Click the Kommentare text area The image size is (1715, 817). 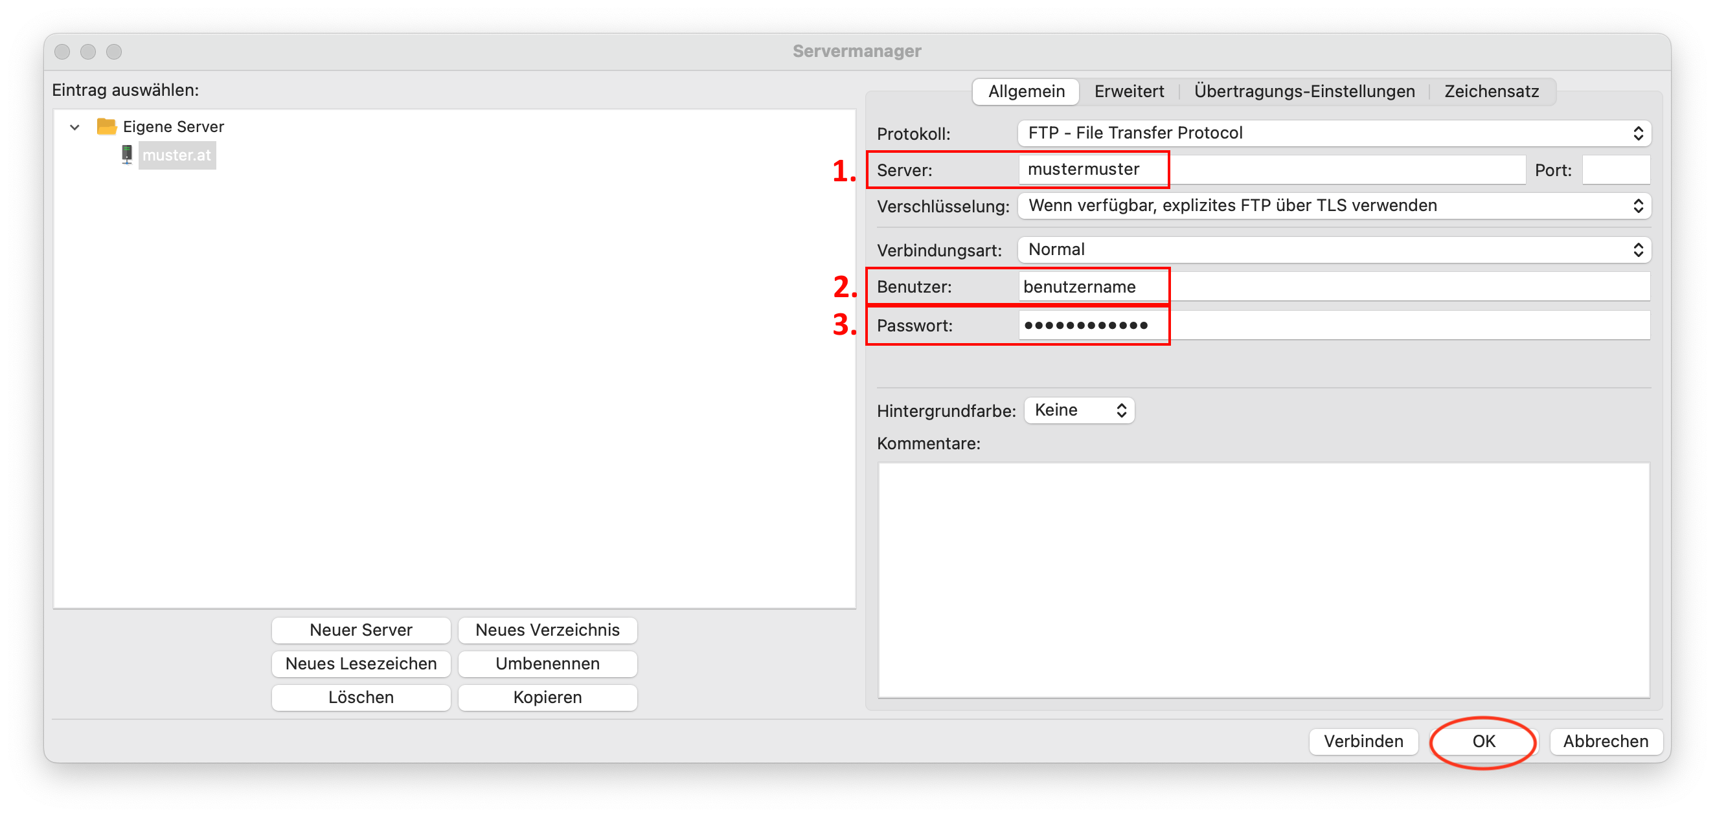[1263, 579]
